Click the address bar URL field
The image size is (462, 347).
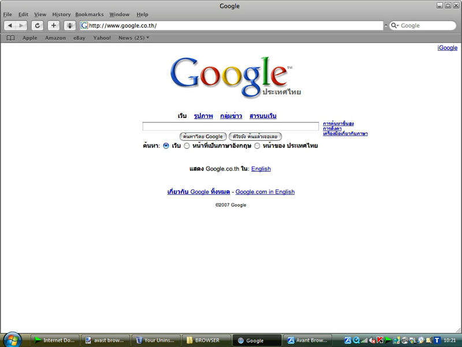click(232, 25)
